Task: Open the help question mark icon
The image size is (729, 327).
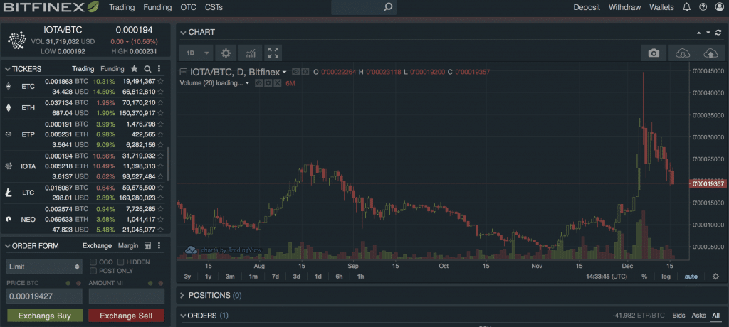Action: 703,7
